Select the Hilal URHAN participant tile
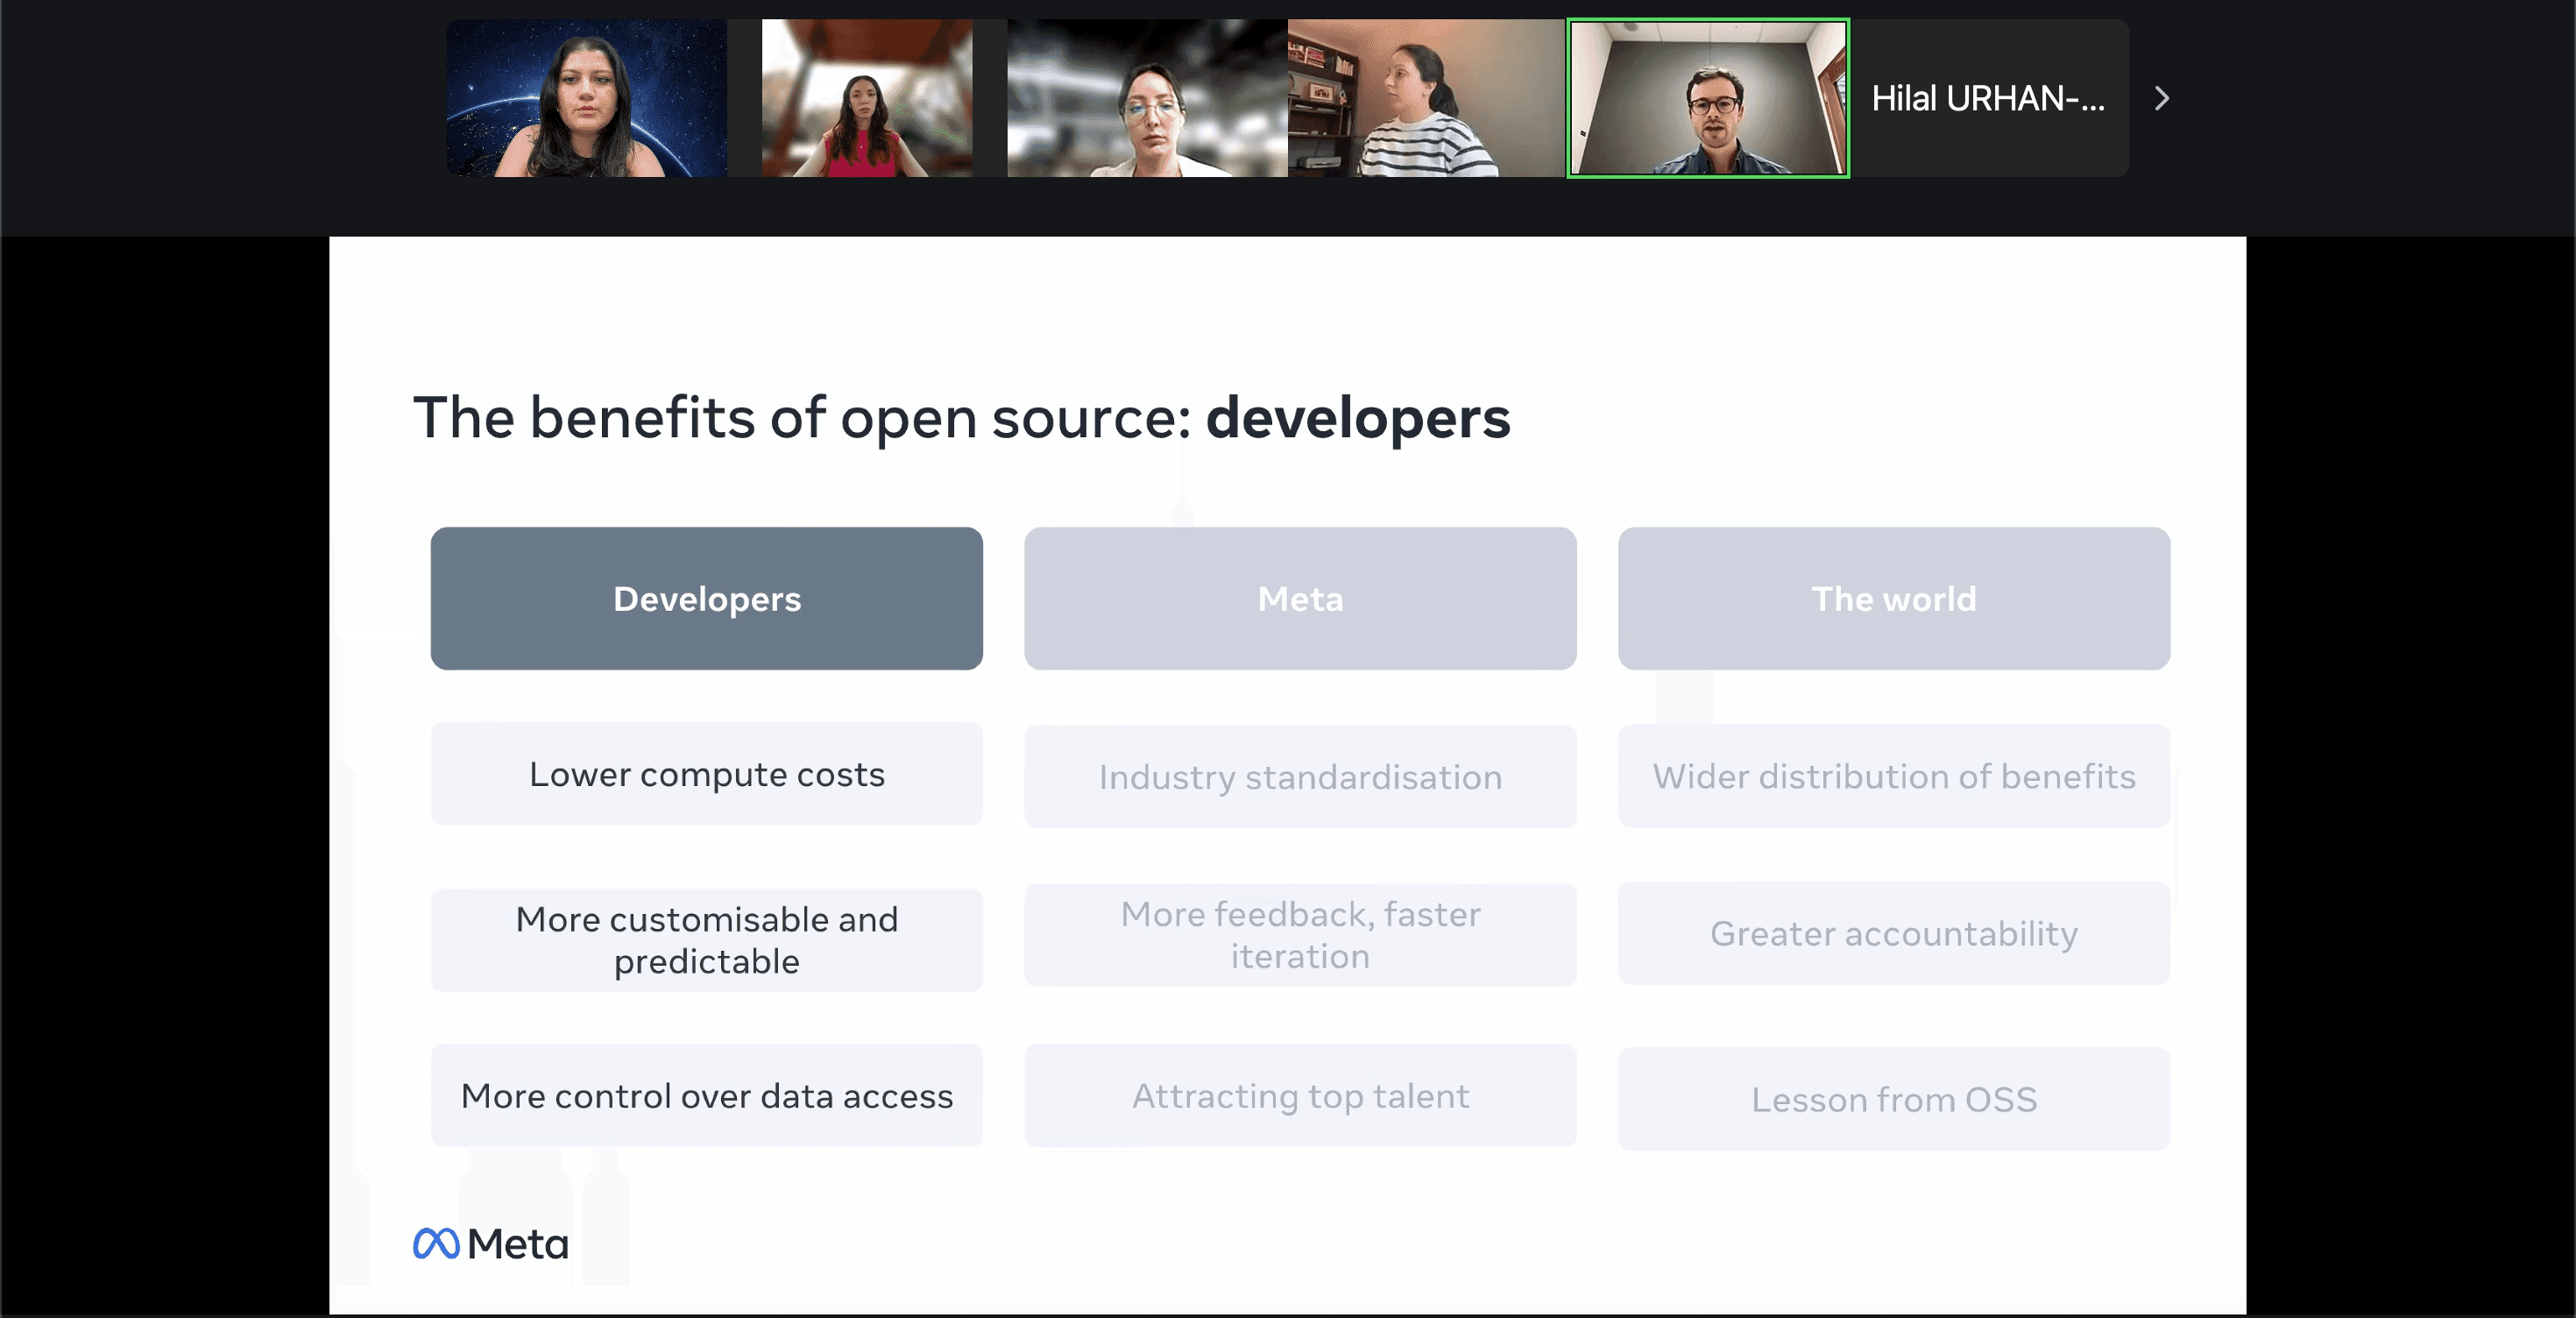The width and height of the screenshot is (2576, 1318). tap(1988, 98)
